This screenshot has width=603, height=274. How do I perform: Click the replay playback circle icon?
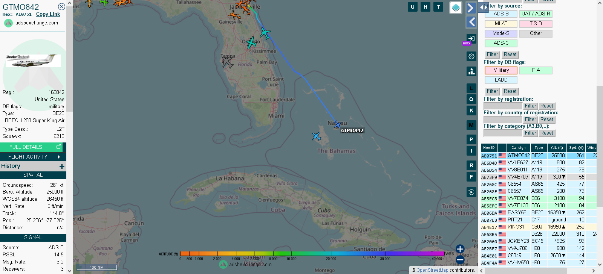[471, 192]
